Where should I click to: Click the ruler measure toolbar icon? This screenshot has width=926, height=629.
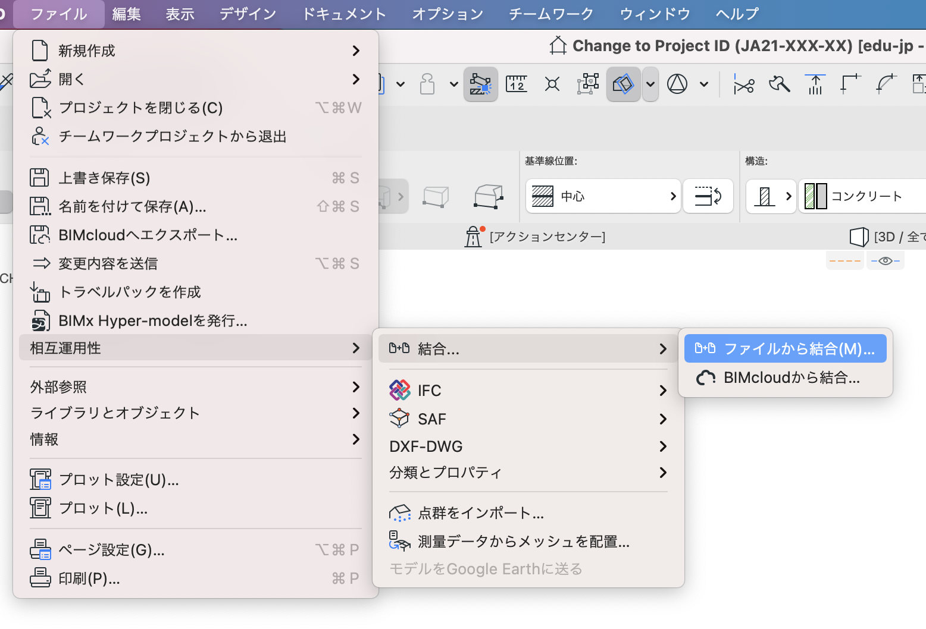click(517, 84)
